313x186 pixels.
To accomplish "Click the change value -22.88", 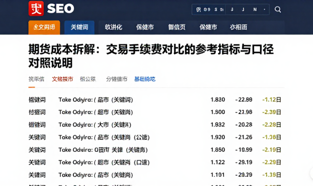I will tap(244, 99).
